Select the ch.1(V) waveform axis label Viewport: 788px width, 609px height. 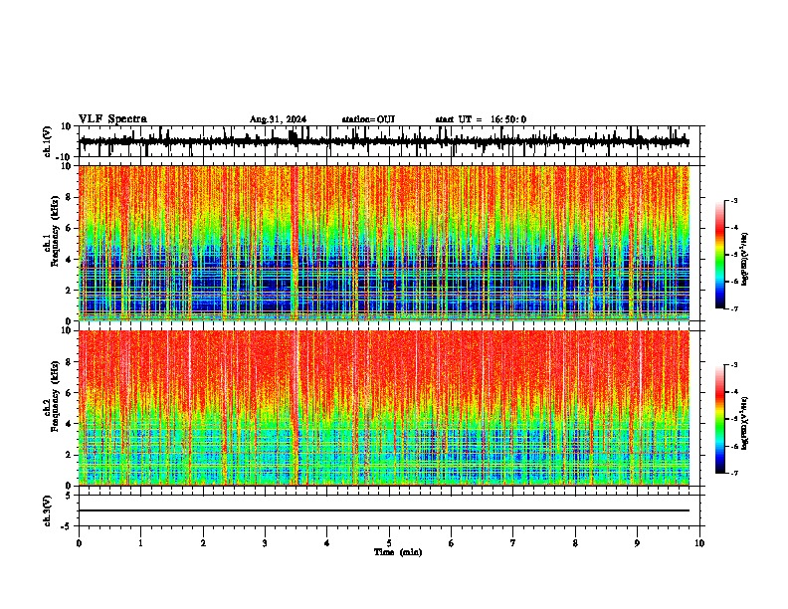[48, 141]
